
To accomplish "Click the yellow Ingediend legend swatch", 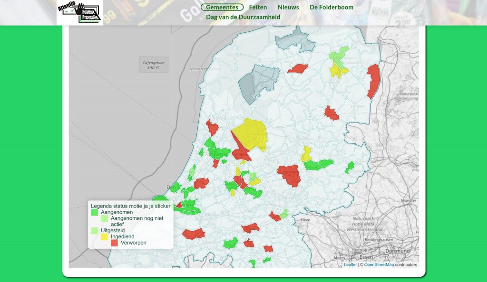I will click(x=104, y=236).
